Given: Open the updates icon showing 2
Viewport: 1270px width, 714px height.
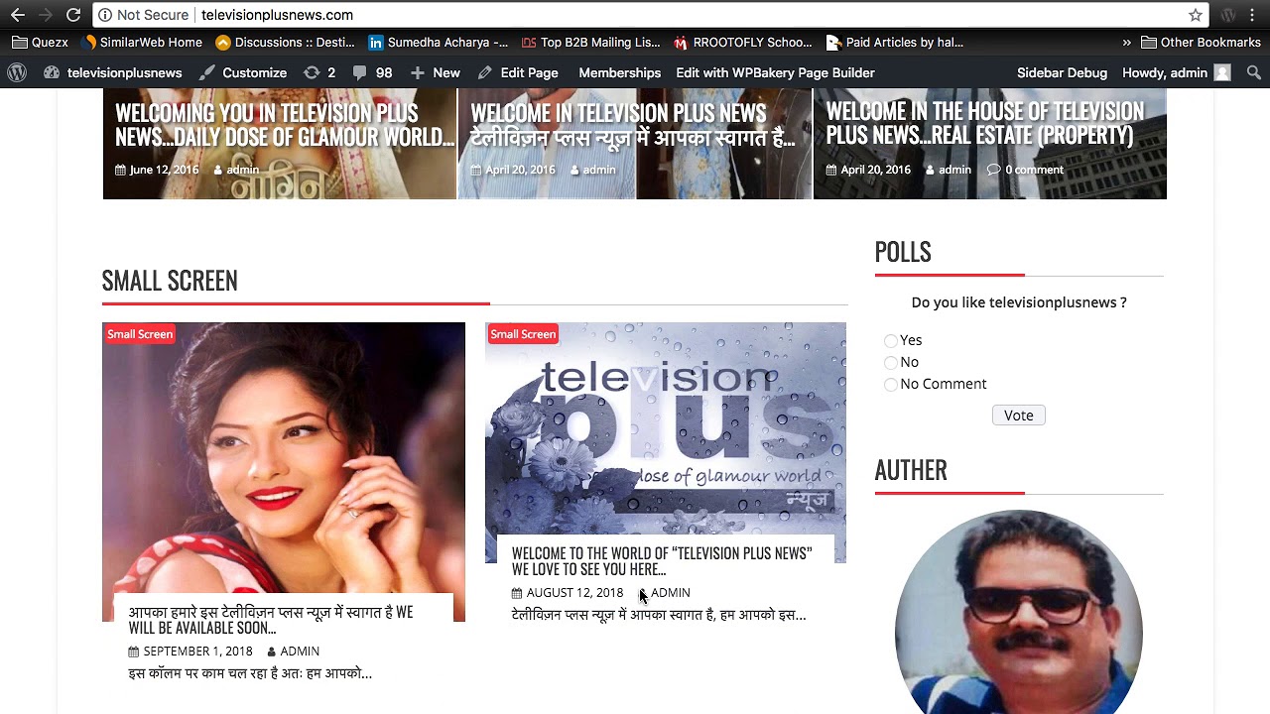Looking at the screenshot, I should coord(319,72).
